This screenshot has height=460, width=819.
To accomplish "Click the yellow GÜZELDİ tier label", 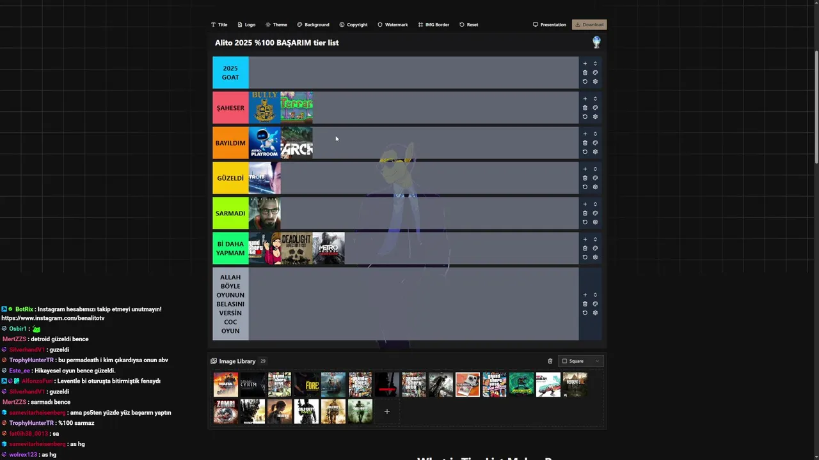I will click(230, 178).
